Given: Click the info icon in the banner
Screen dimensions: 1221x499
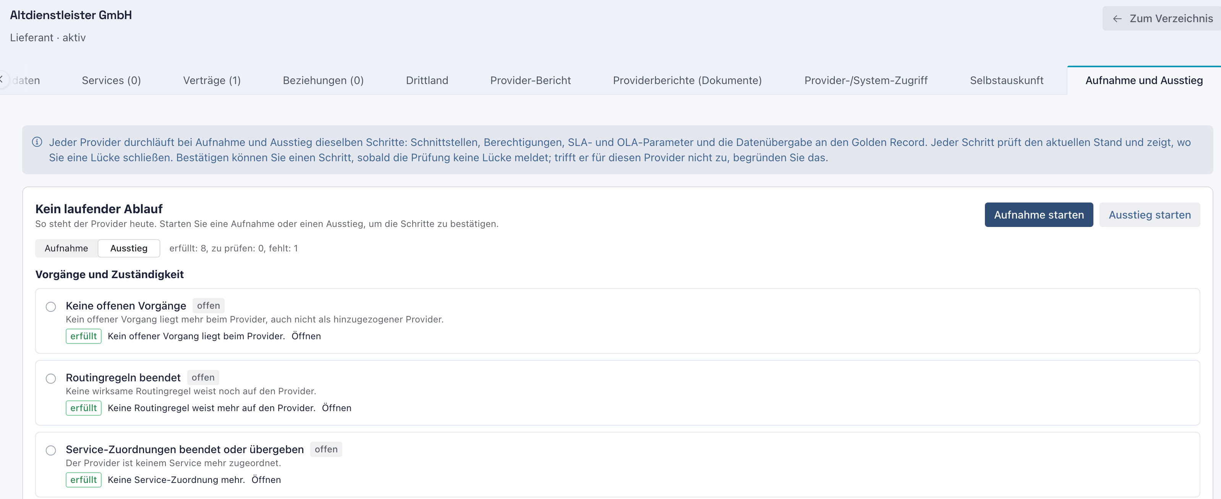Looking at the screenshot, I should 37,142.
